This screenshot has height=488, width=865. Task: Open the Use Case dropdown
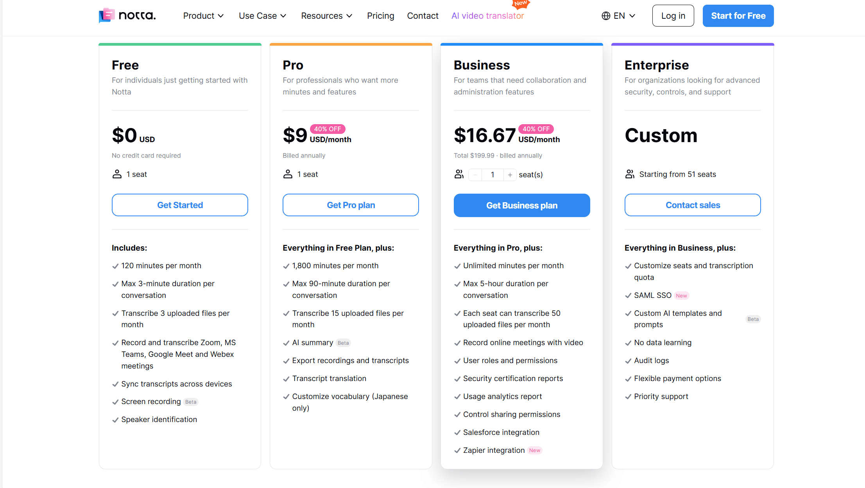(x=263, y=16)
